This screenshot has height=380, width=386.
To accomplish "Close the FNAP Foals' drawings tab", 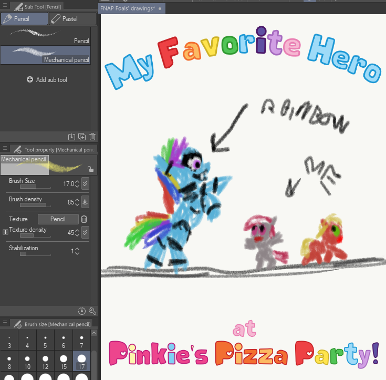I will pyautogui.click(x=160, y=8).
